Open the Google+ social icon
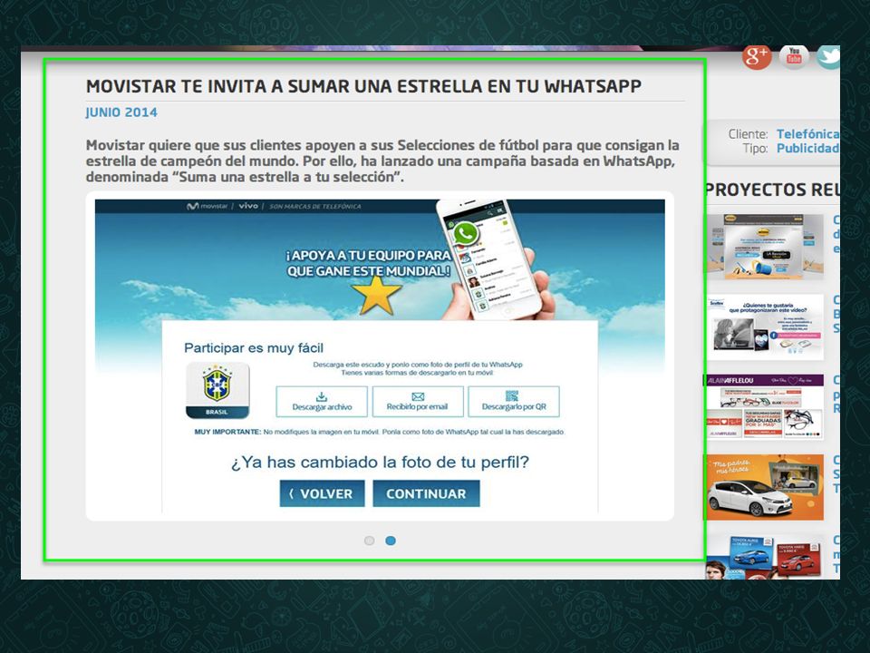This screenshot has width=870, height=653. coord(756,56)
